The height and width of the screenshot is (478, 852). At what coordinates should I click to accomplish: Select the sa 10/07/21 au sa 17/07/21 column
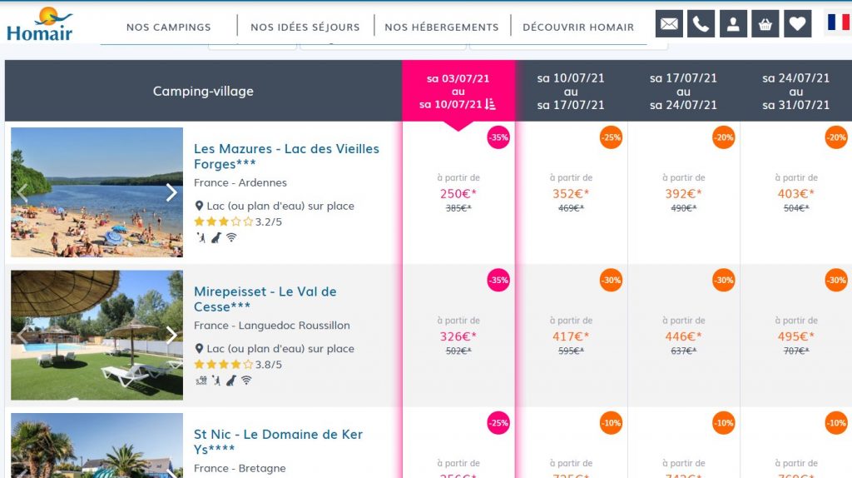tap(571, 92)
